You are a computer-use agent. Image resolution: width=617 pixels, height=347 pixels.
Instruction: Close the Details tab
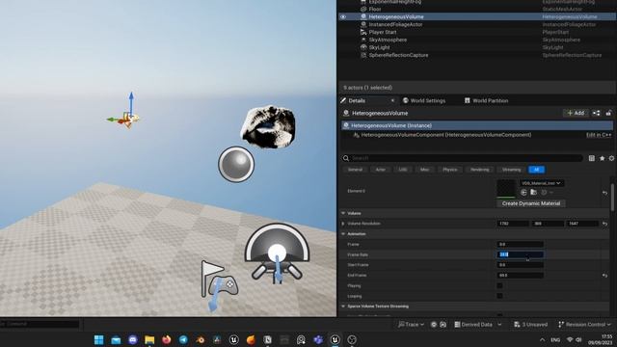[392, 100]
